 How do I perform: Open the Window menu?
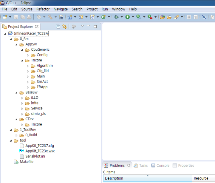[x=119, y=9]
